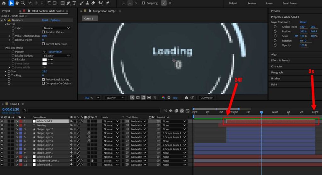Click the Fill Color eyedropper
Viewport: 322px width, 175px height.
click(50, 59)
